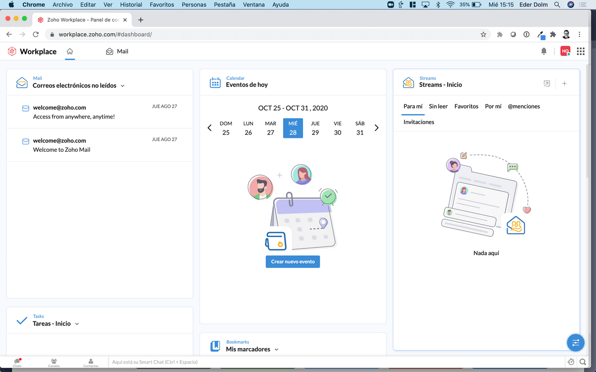This screenshot has width=596, height=372.
Task: Click the clock icon in bottom bar
Action: pyautogui.click(x=571, y=362)
